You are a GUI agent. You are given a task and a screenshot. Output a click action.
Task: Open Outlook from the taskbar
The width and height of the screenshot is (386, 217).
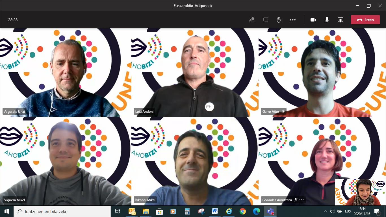click(132, 211)
